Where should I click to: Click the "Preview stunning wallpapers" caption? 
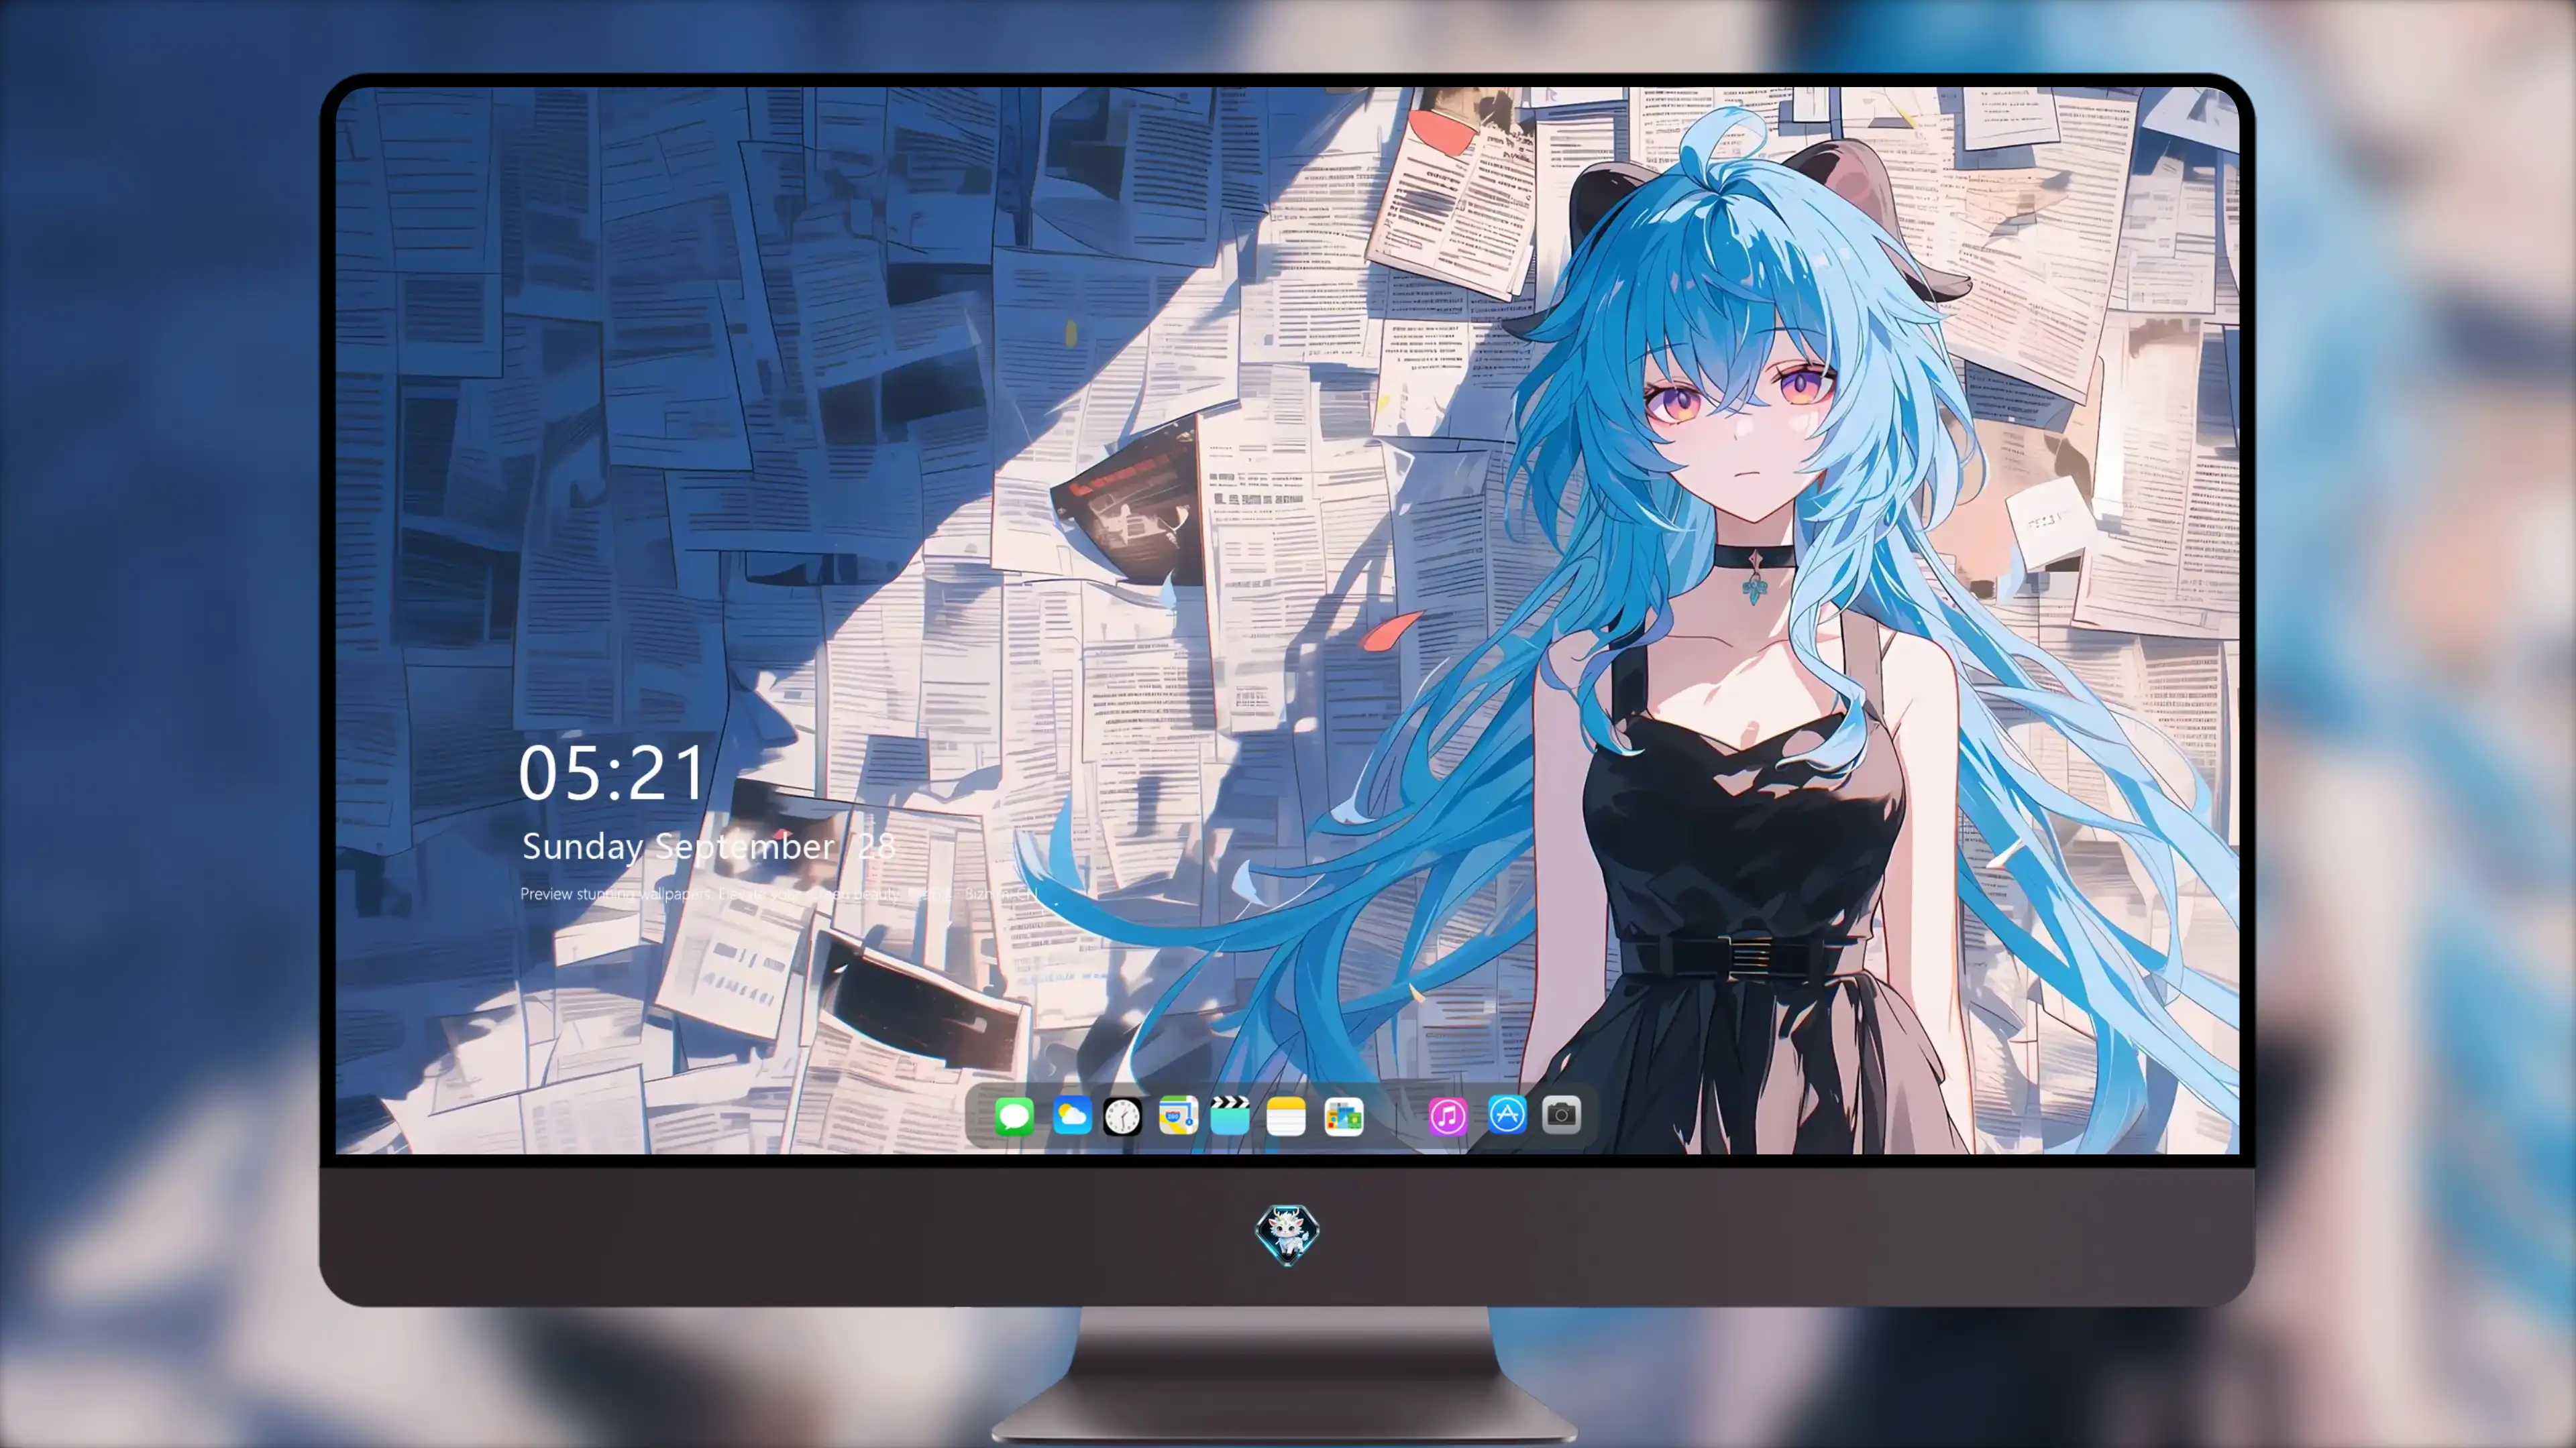click(780, 894)
